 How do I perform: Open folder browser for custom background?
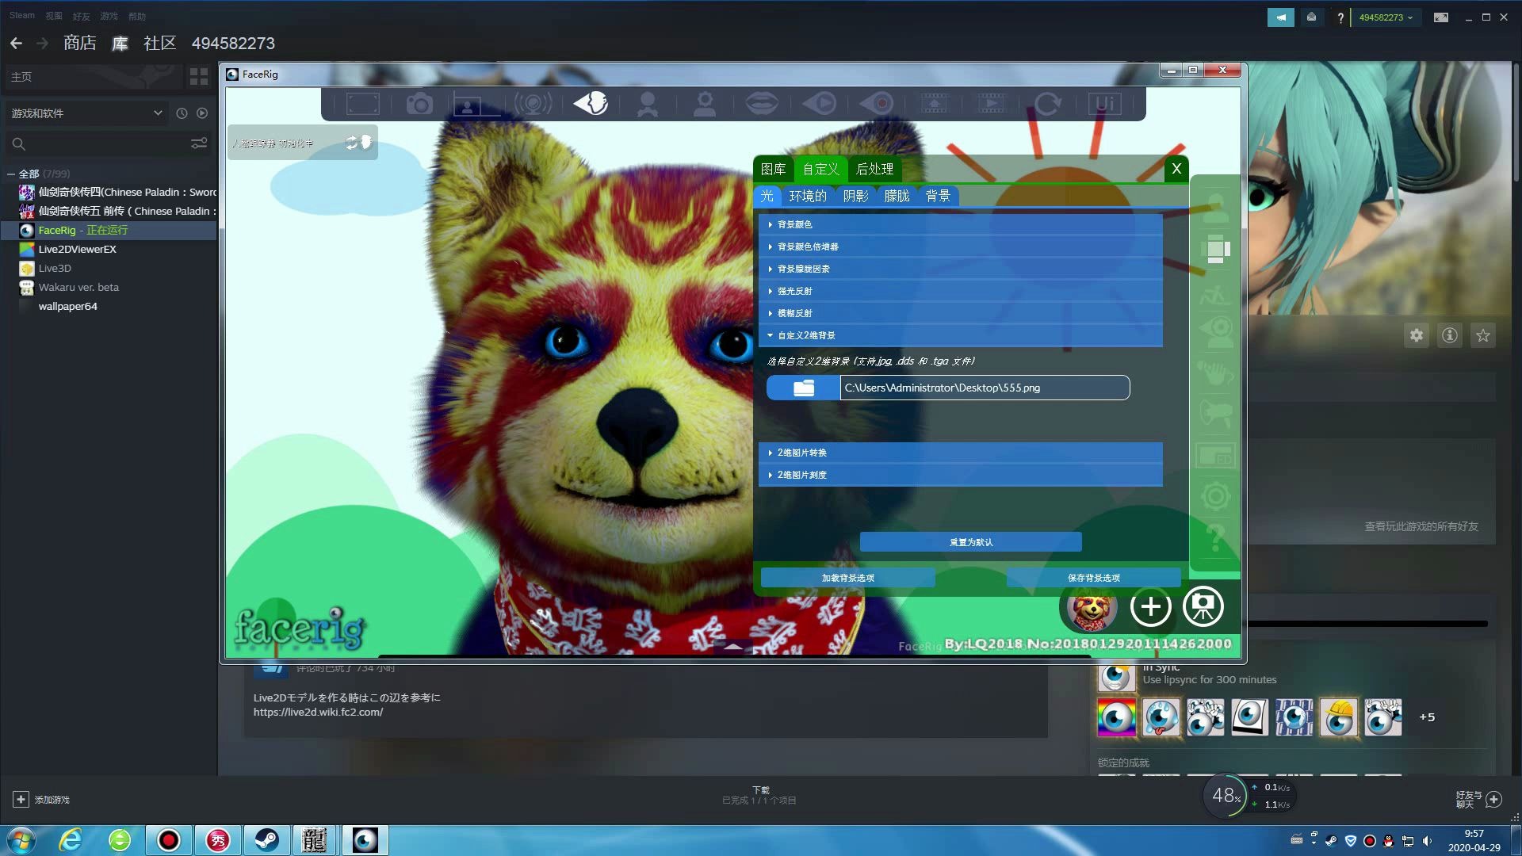coord(803,388)
